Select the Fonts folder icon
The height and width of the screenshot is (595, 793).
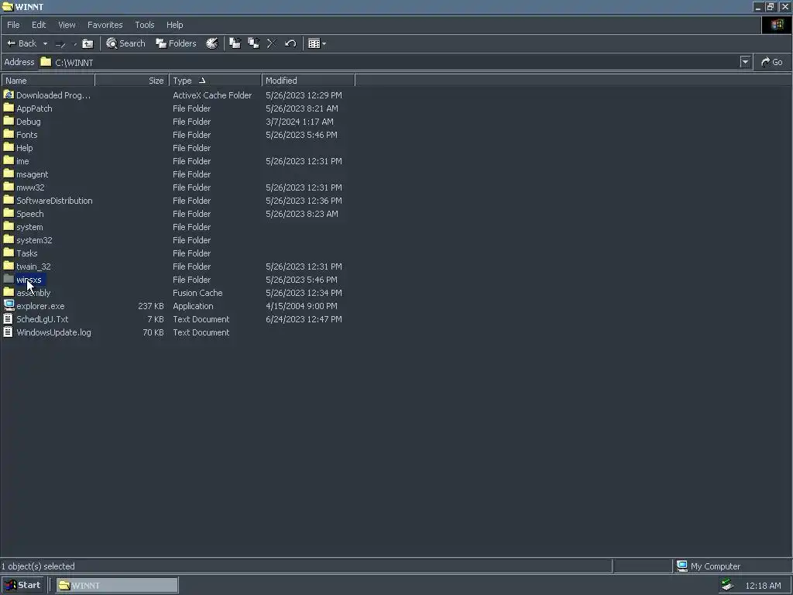[9, 134]
